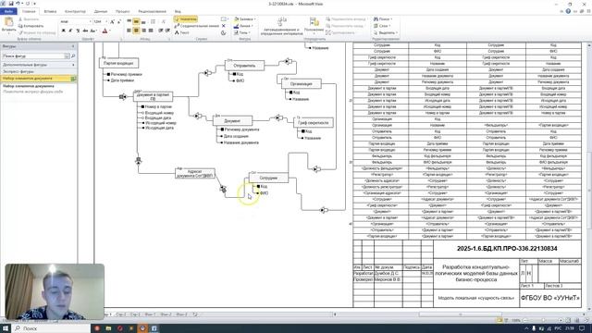Click the Shrink Font icon
The image size is (592, 333).
click(x=119, y=21)
